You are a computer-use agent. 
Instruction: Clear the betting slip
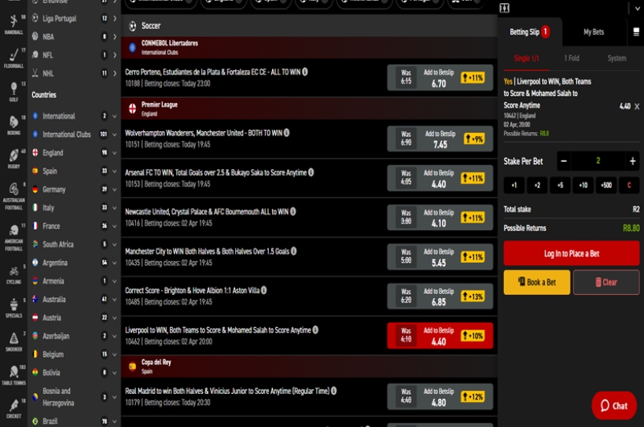tap(606, 282)
